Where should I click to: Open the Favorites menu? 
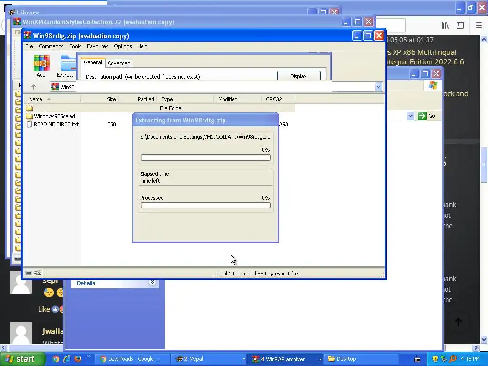click(x=97, y=46)
